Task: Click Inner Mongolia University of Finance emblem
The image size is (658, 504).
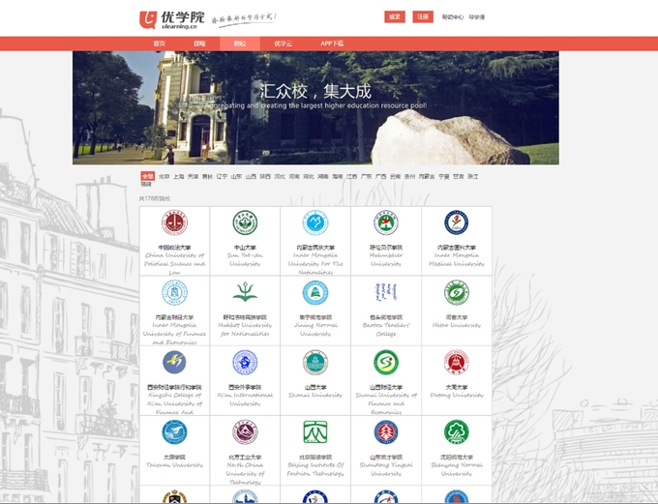Action: click(174, 292)
